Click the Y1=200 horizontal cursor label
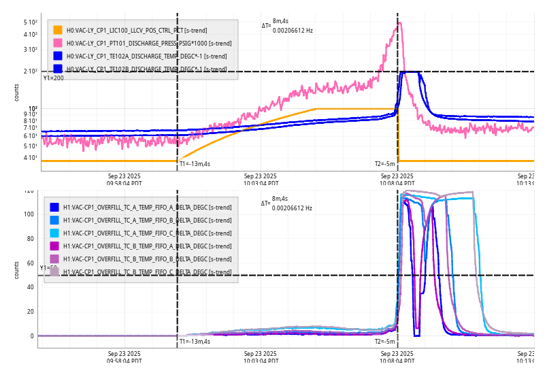The height and width of the screenshot is (375, 547). [53, 78]
